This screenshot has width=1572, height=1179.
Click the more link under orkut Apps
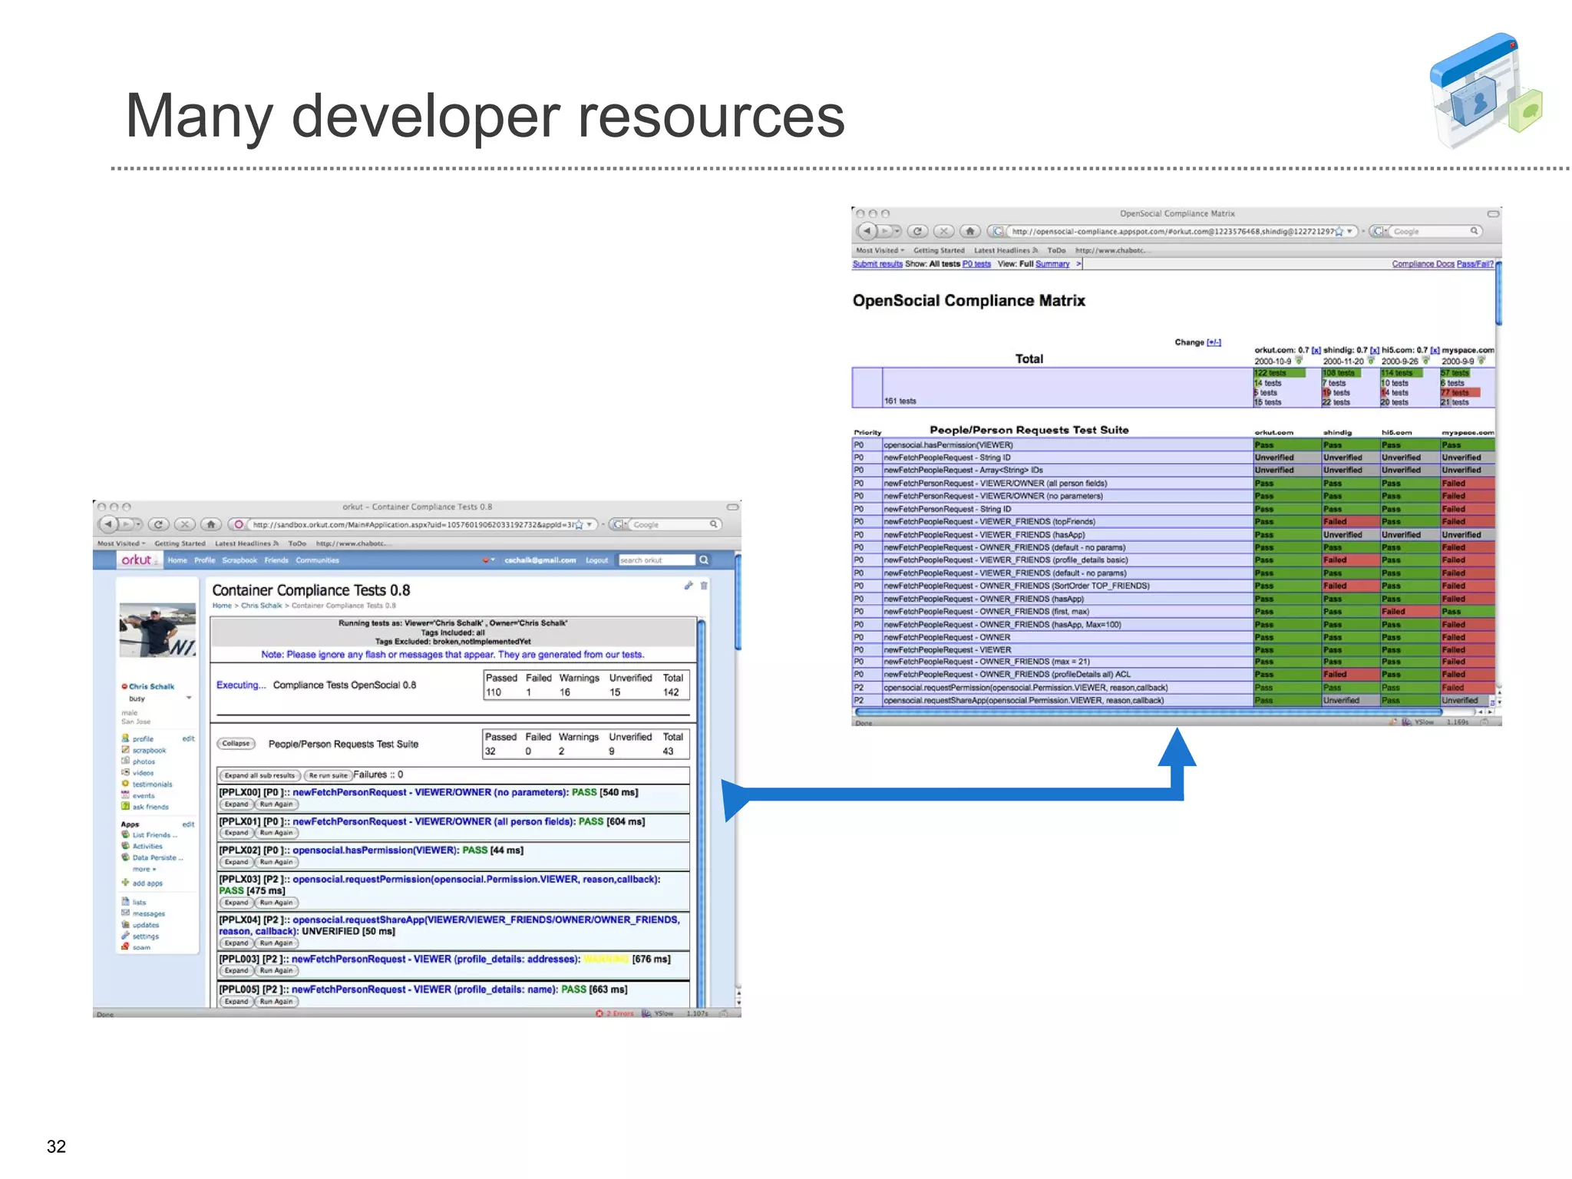144,870
